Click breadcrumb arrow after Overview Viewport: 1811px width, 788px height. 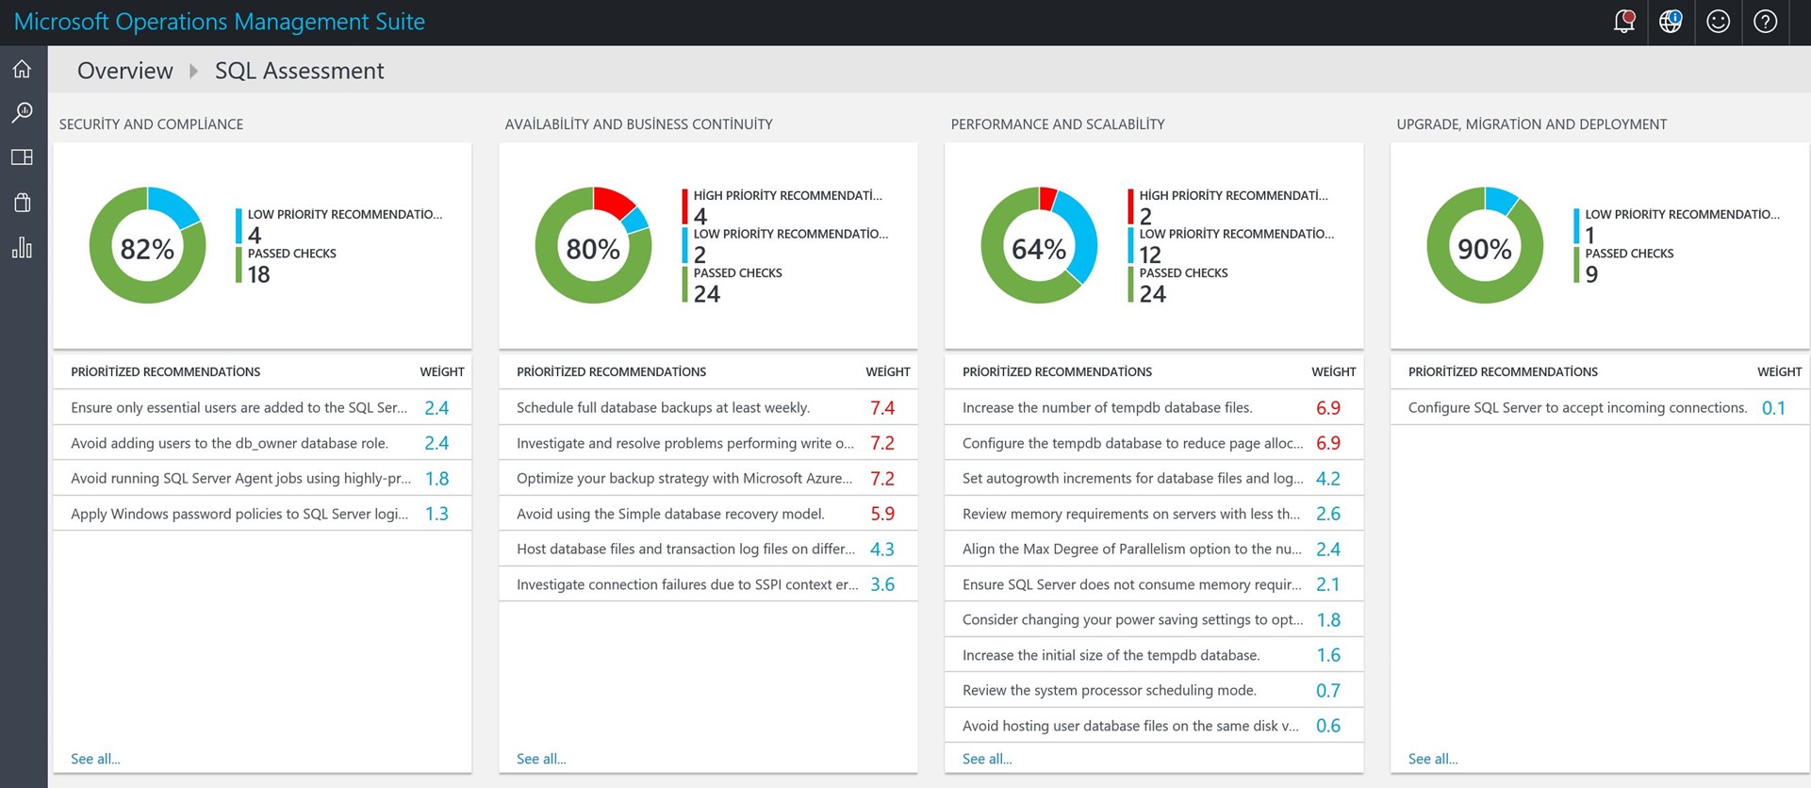[193, 71]
